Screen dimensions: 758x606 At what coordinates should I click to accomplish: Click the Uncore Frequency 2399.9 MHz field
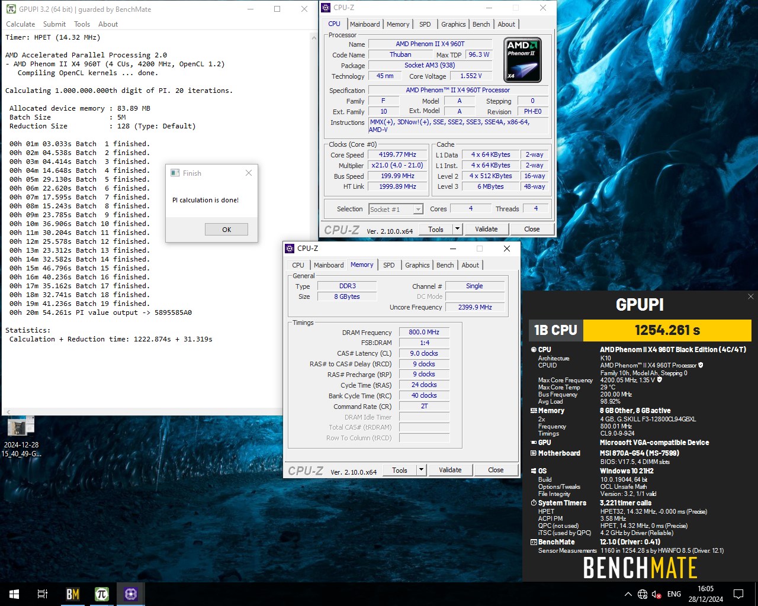click(x=475, y=307)
